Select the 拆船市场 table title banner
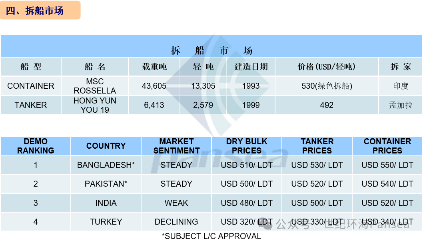 211,46
